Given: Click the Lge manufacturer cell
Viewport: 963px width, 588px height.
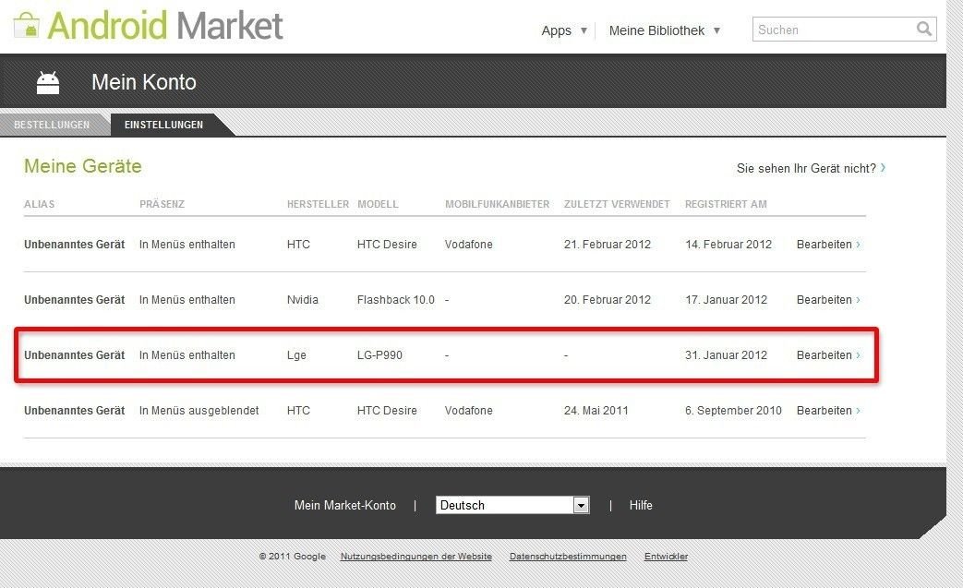Looking at the screenshot, I should (x=296, y=354).
